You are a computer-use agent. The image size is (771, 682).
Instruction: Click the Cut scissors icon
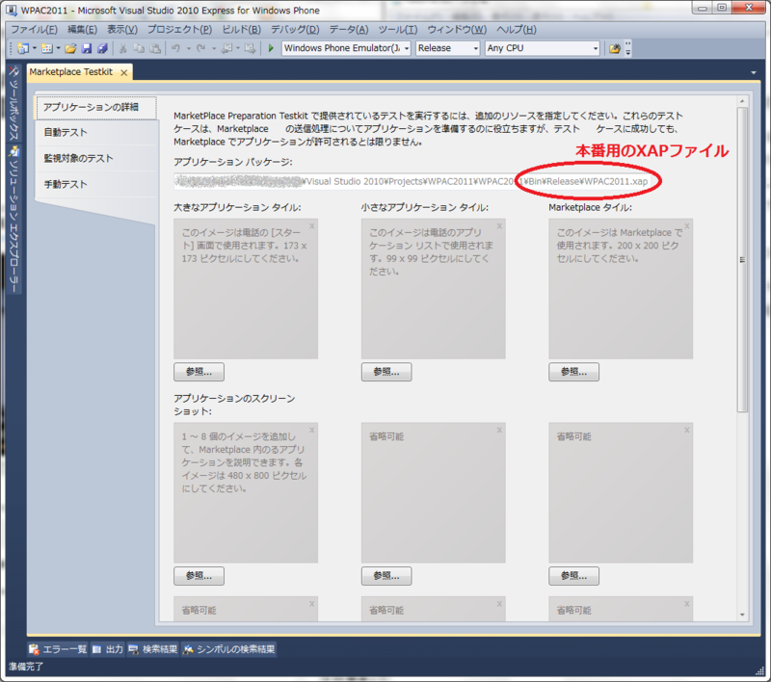[x=123, y=48]
